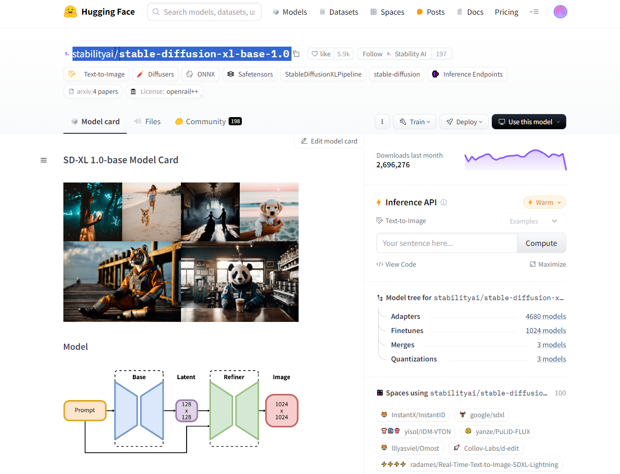Click the Spaces using icon
The width and height of the screenshot is (620, 474).
[x=380, y=393]
